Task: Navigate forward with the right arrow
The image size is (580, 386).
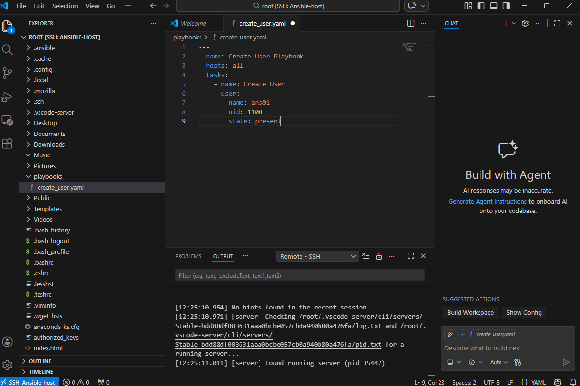Action: pyautogui.click(x=166, y=6)
